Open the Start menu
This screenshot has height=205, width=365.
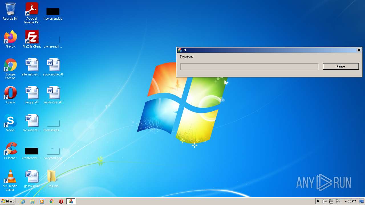click(8, 201)
